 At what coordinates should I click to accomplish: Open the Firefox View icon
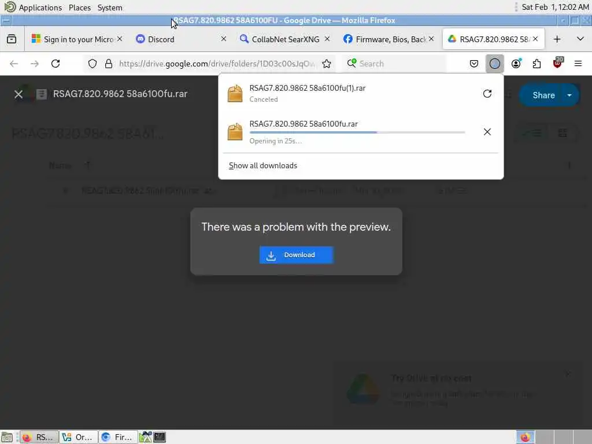pos(12,39)
